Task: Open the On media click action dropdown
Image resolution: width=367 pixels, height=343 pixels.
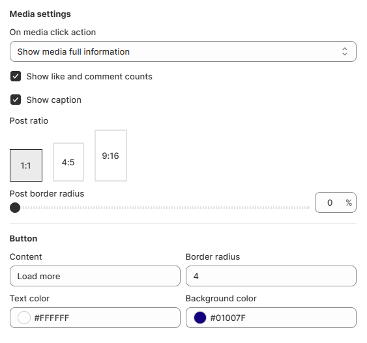Action: tap(183, 51)
